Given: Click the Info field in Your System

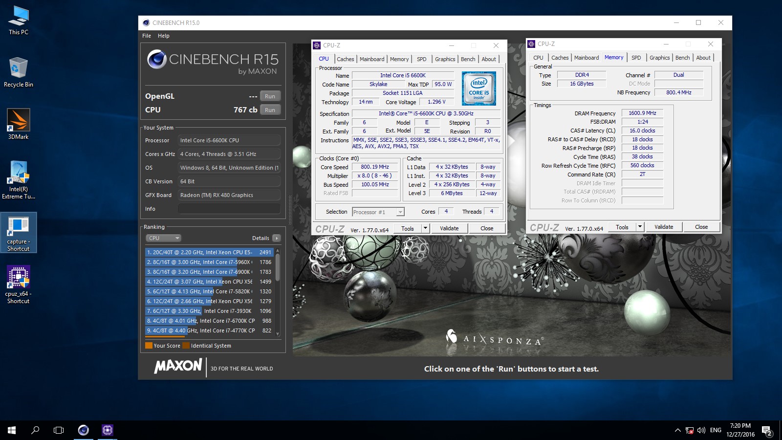Looking at the screenshot, I should tap(229, 209).
